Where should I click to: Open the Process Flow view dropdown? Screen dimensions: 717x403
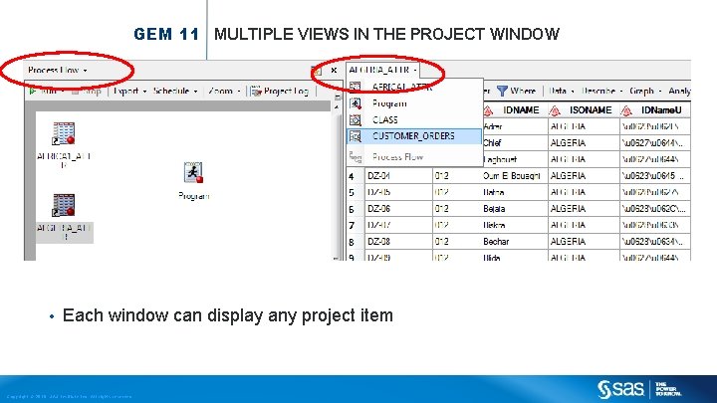57,70
